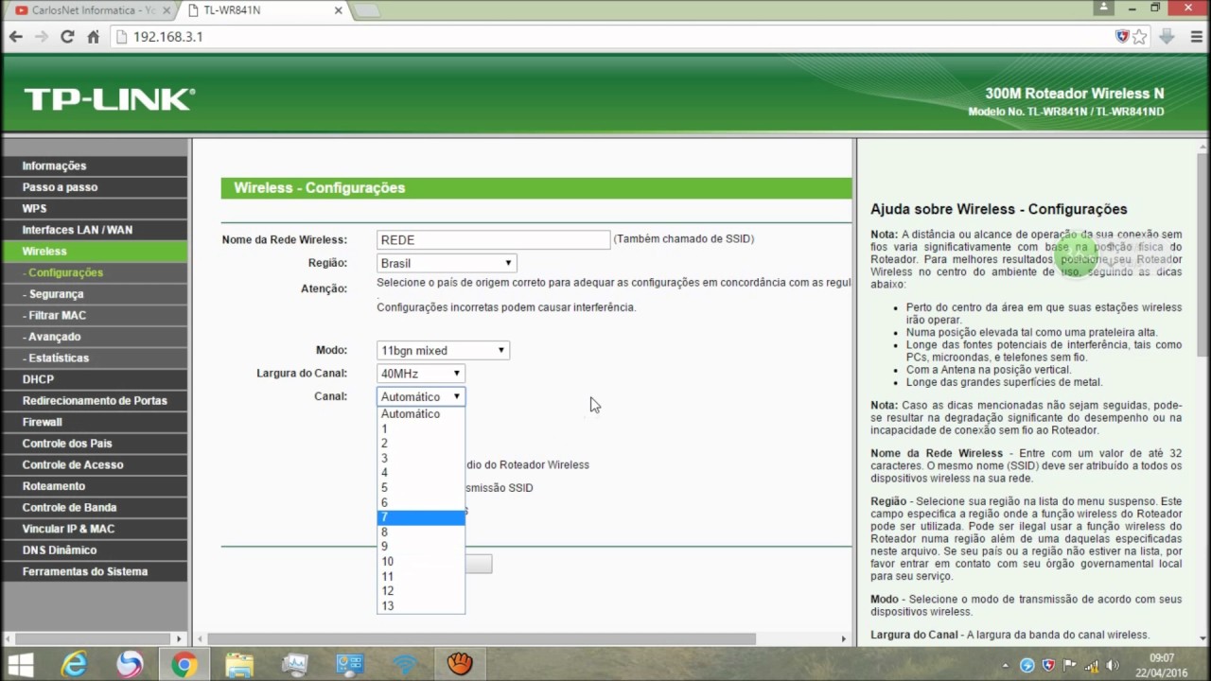Open the Região dropdown showing Brasil
The image size is (1211, 681).
[x=447, y=263]
